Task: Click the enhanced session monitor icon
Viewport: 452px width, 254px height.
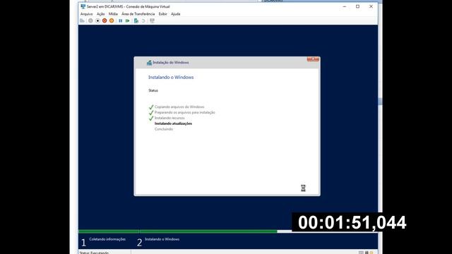Action: point(152,20)
